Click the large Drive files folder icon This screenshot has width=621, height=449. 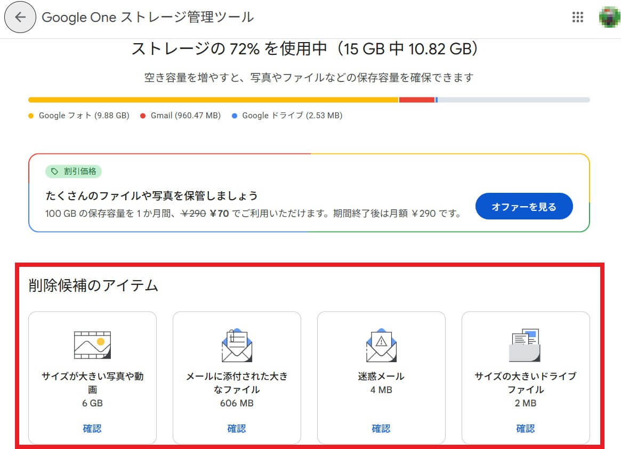[525, 345]
